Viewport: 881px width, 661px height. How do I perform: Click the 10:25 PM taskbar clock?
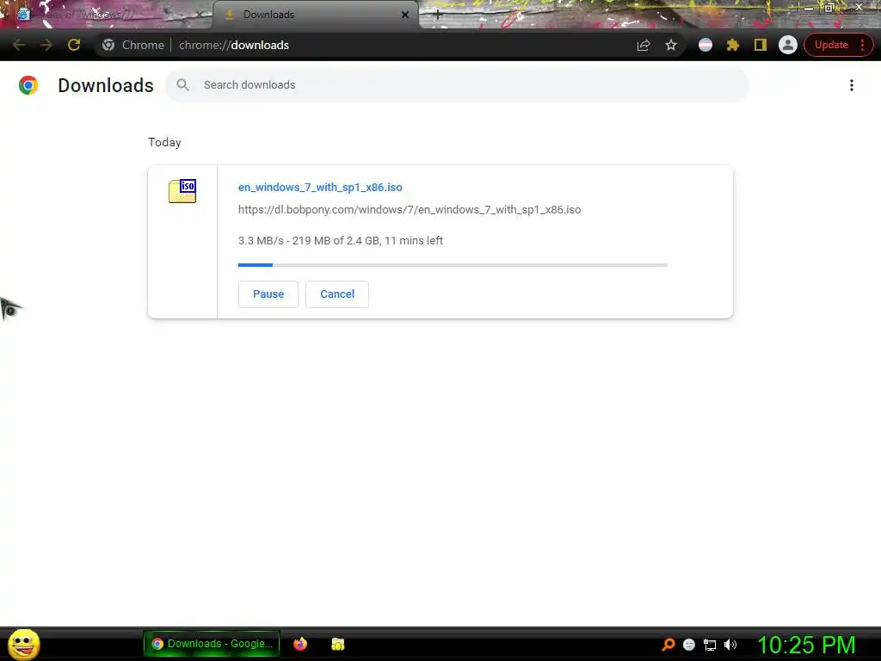tap(806, 645)
